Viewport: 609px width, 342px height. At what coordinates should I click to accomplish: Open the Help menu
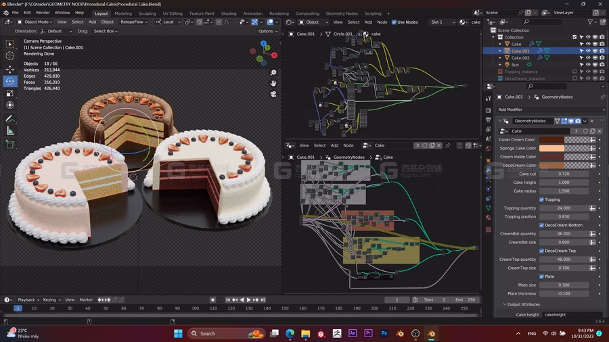(79, 13)
